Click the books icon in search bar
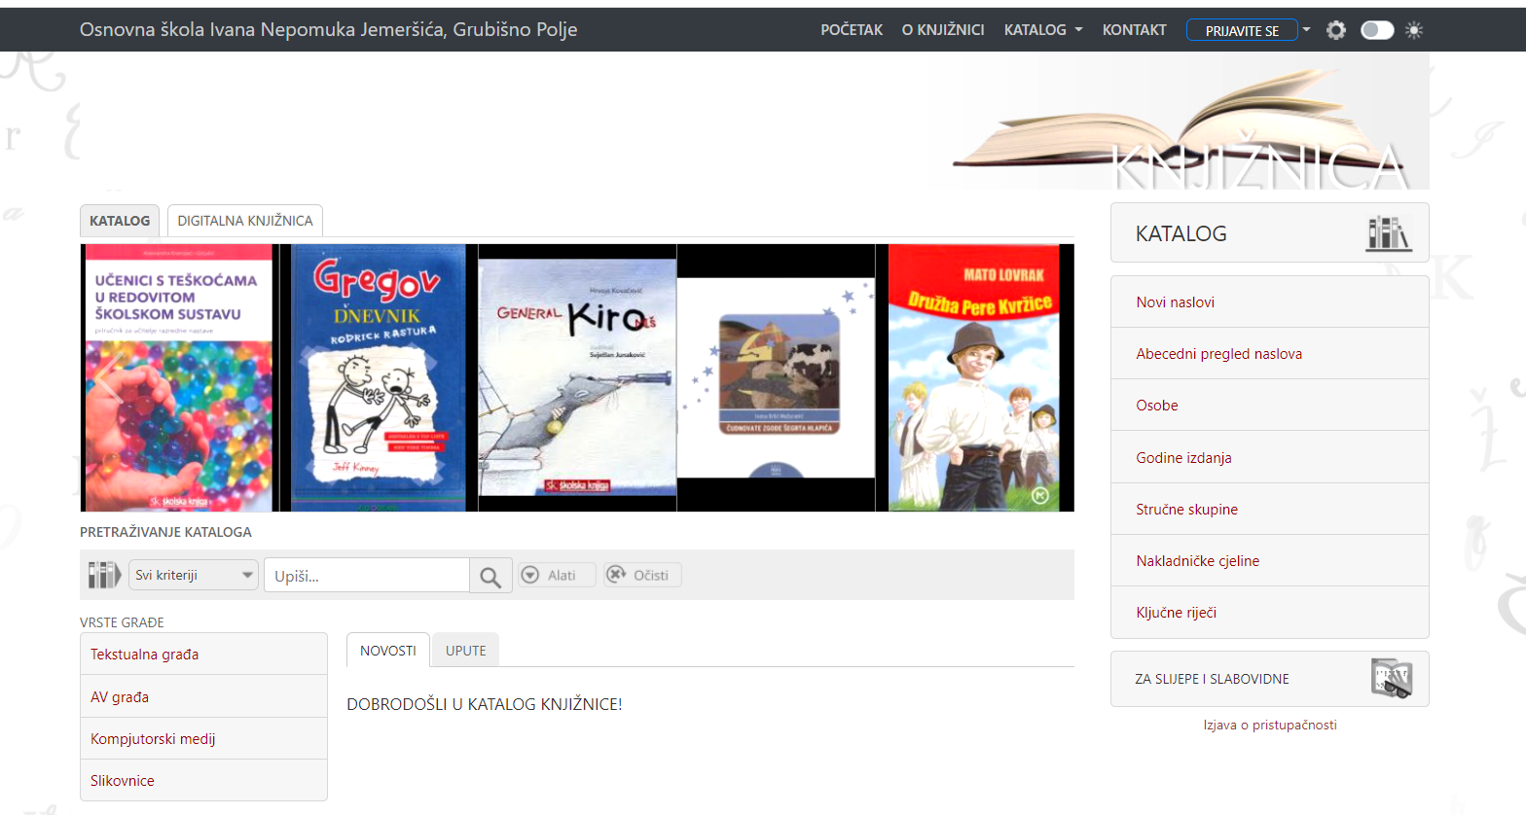The image size is (1526, 815). [x=103, y=575]
